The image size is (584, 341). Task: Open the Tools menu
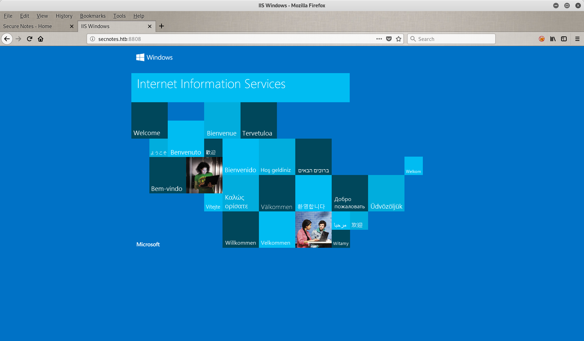(x=119, y=16)
